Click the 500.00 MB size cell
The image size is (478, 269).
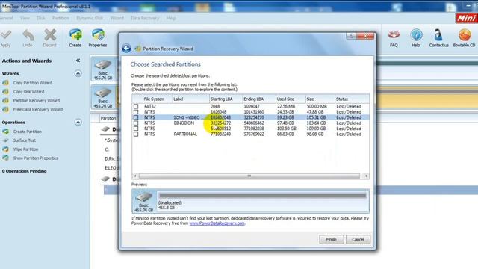pyautogui.click(x=317, y=106)
